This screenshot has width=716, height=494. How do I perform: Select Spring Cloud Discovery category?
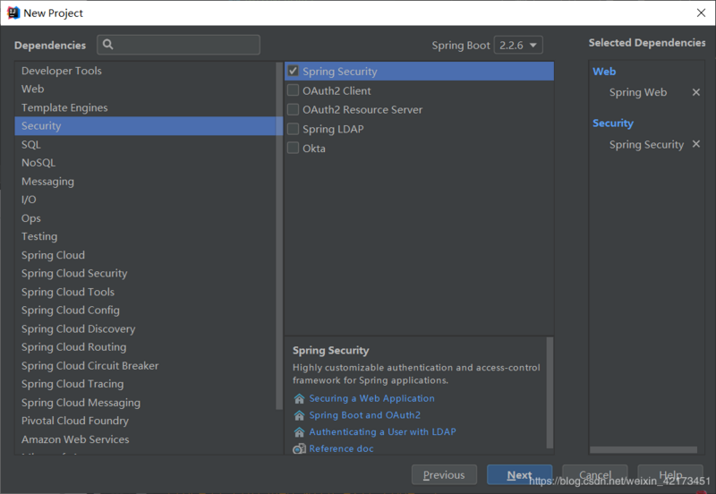pyautogui.click(x=146, y=329)
